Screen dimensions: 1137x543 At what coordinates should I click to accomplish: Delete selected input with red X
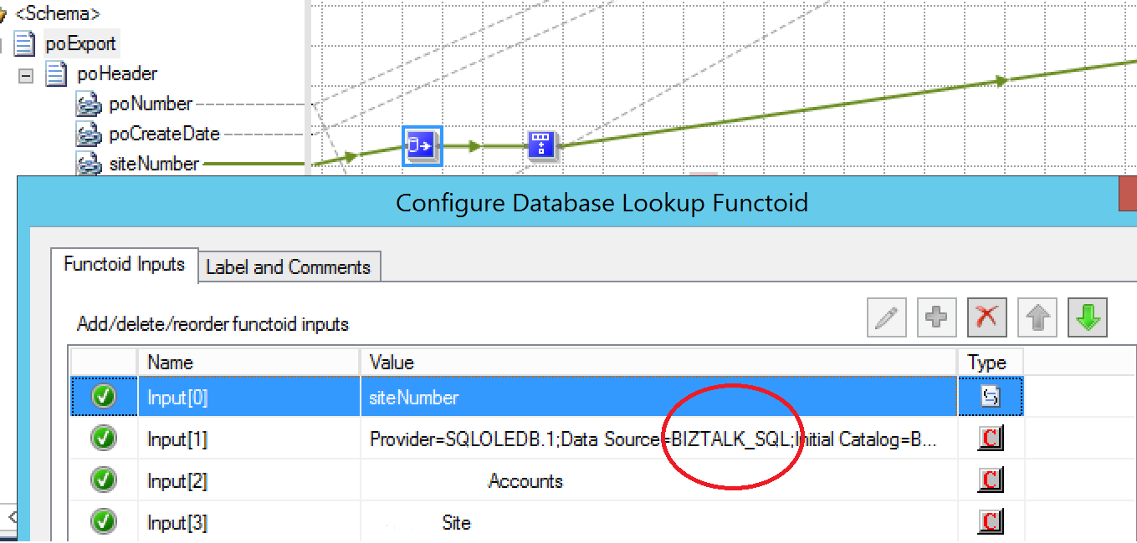coord(987,317)
